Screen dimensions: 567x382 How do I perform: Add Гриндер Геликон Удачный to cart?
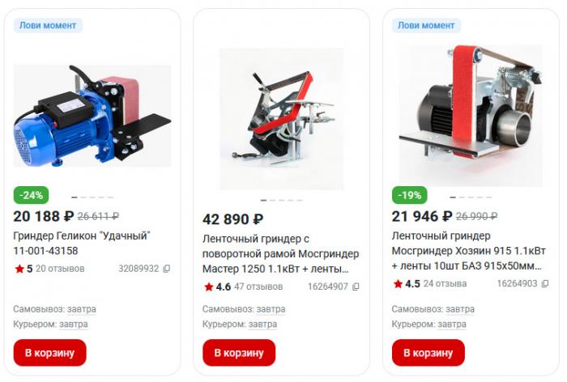click(x=50, y=353)
